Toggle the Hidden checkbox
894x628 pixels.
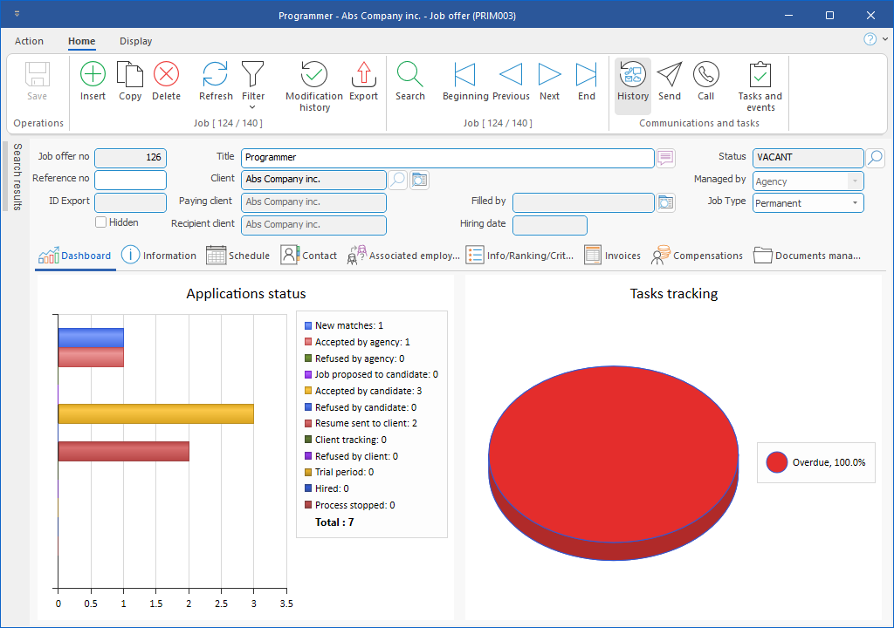pos(101,222)
